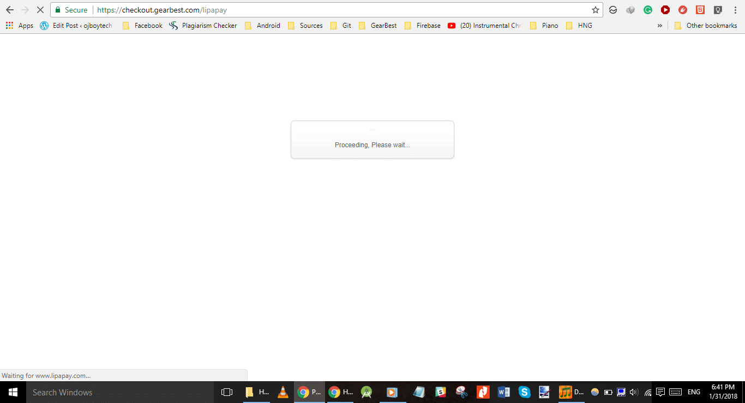
Task: Open the Plagiarism Checker bookmark
Action: tap(203, 26)
